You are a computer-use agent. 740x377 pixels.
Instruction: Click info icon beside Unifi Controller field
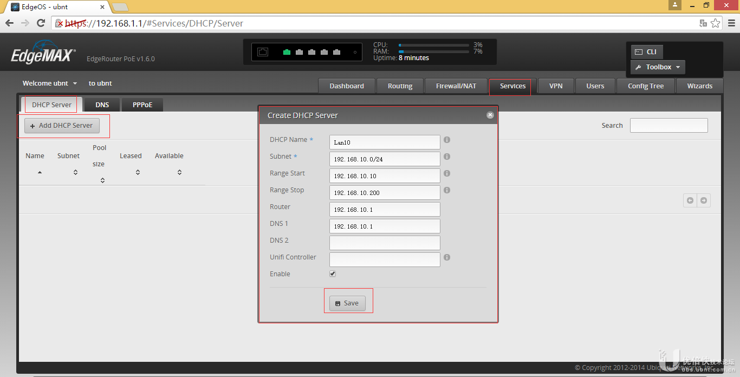click(x=447, y=257)
